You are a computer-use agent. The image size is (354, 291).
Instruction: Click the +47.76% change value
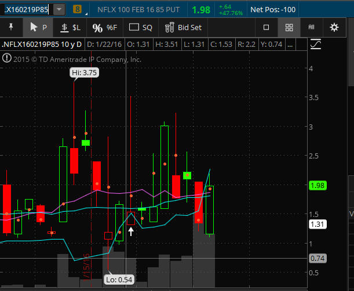tap(231, 13)
